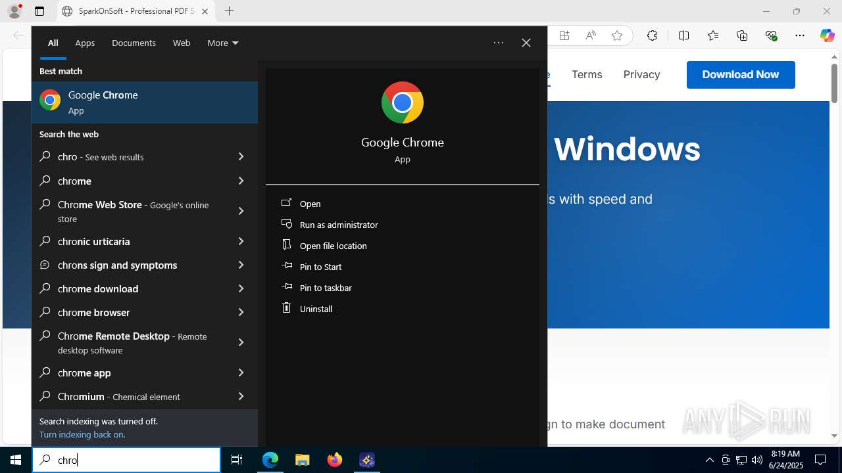Screen dimensions: 842x473
Task: Open the Terms page link
Action: 587,74
